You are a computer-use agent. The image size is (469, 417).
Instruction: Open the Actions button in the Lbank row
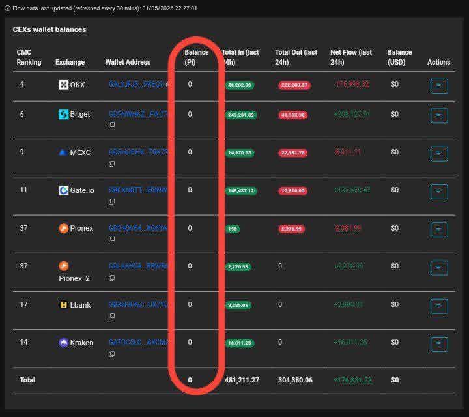[439, 306]
